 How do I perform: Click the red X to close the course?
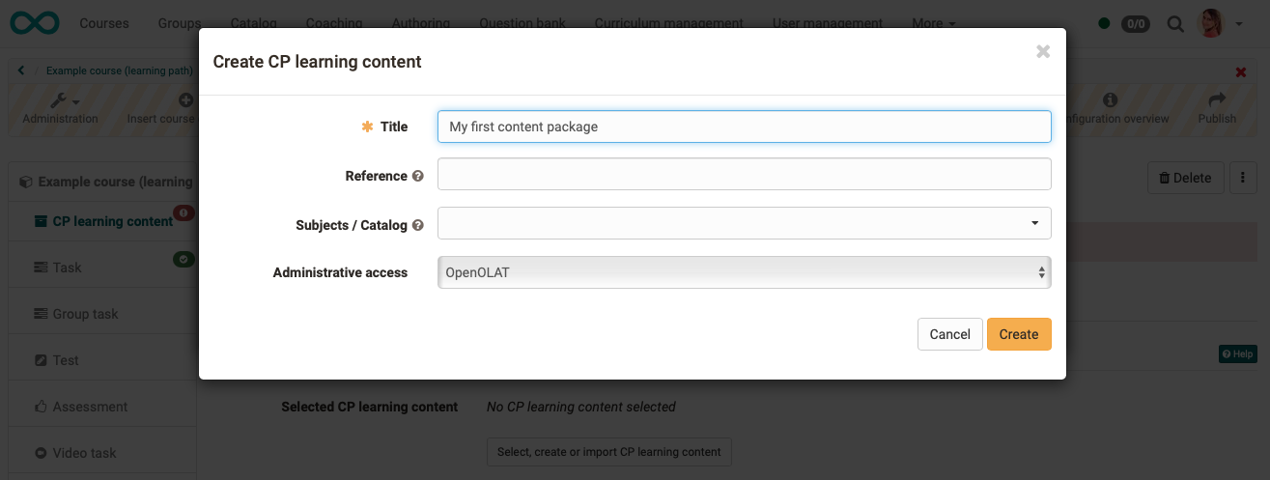click(x=1241, y=72)
